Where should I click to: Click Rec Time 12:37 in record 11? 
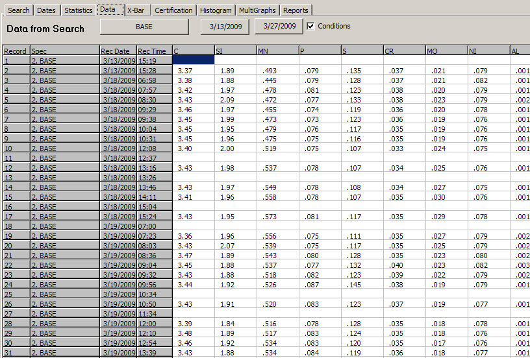[x=155, y=158]
